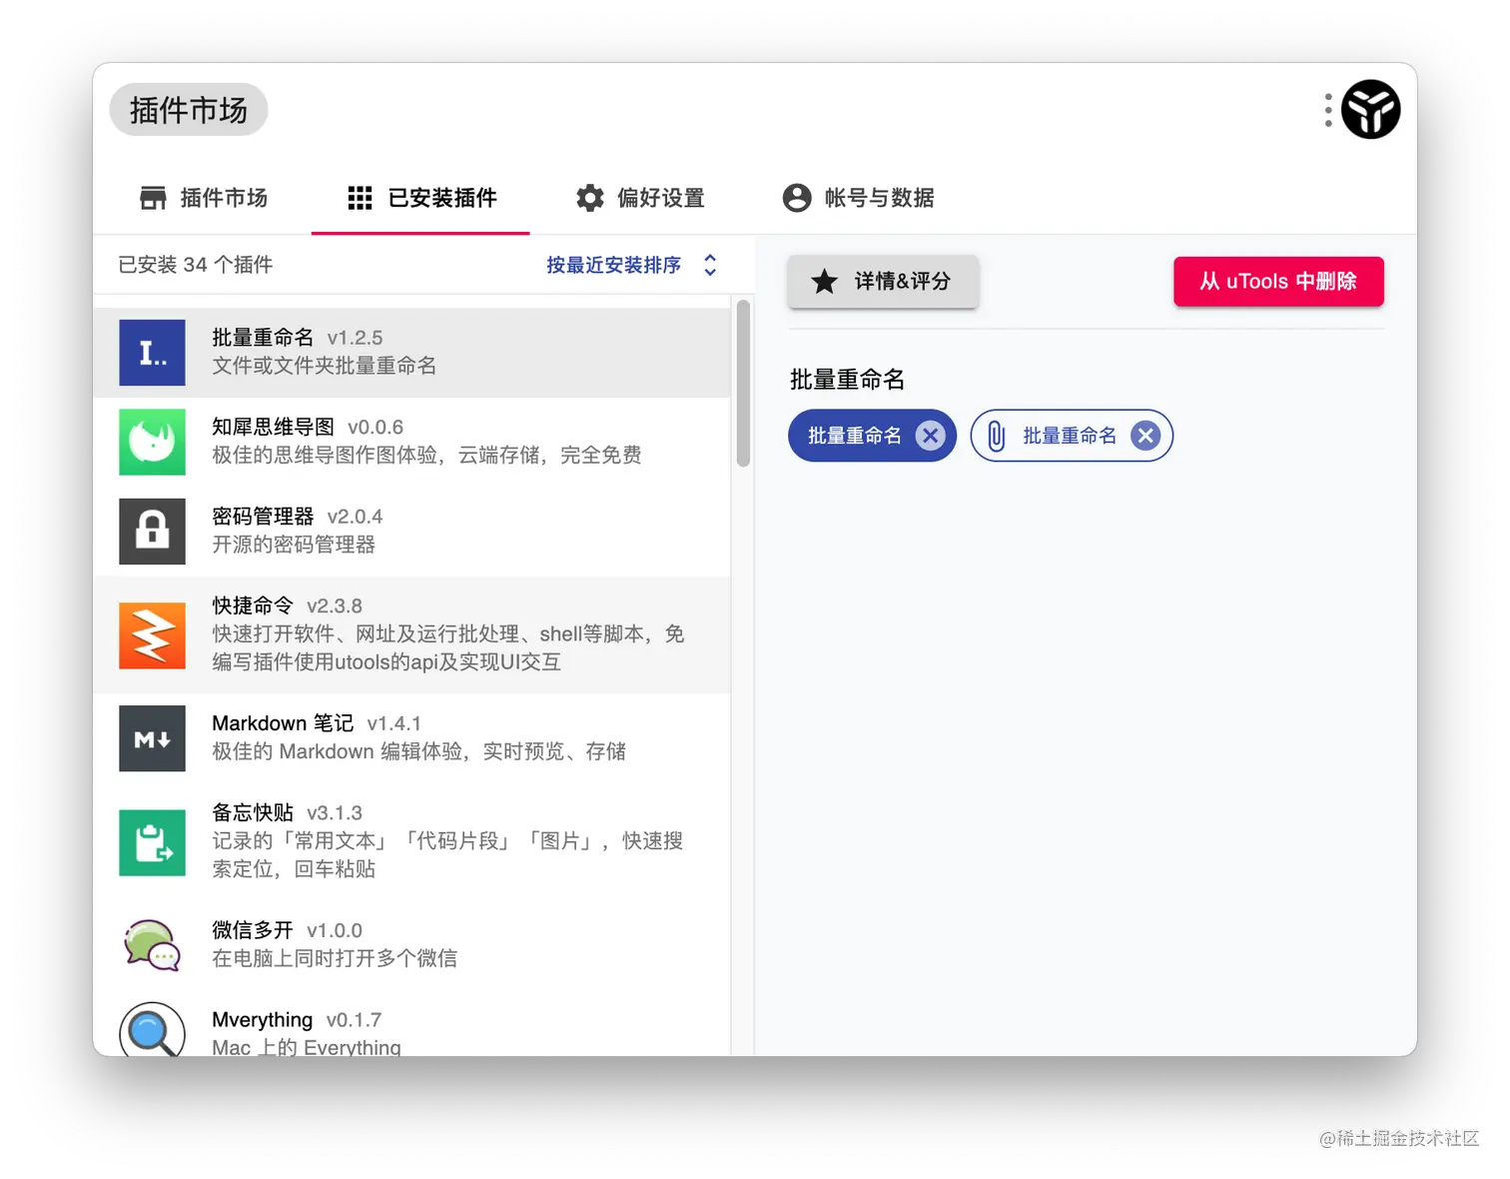Click the star icon in 详情&评分 button
The width and height of the screenshot is (1510, 1179).
824,282
